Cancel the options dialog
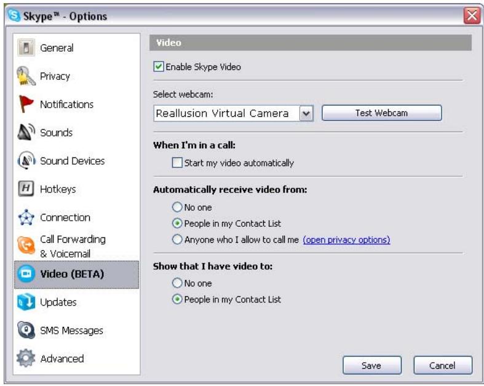This screenshot has height=386, width=484. point(443,365)
